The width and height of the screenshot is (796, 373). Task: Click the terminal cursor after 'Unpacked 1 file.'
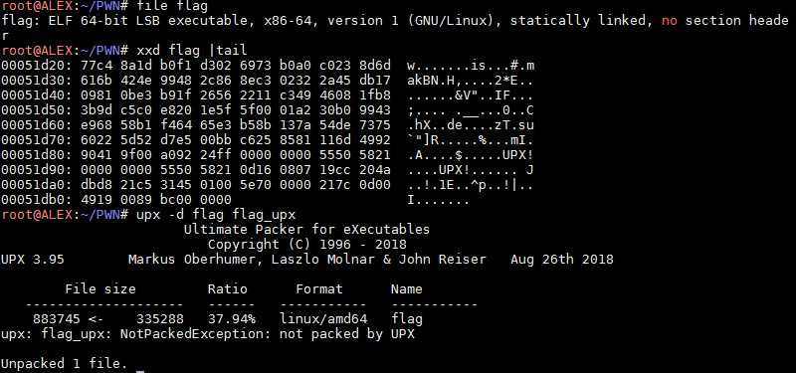pyautogui.click(x=140, y=367)
